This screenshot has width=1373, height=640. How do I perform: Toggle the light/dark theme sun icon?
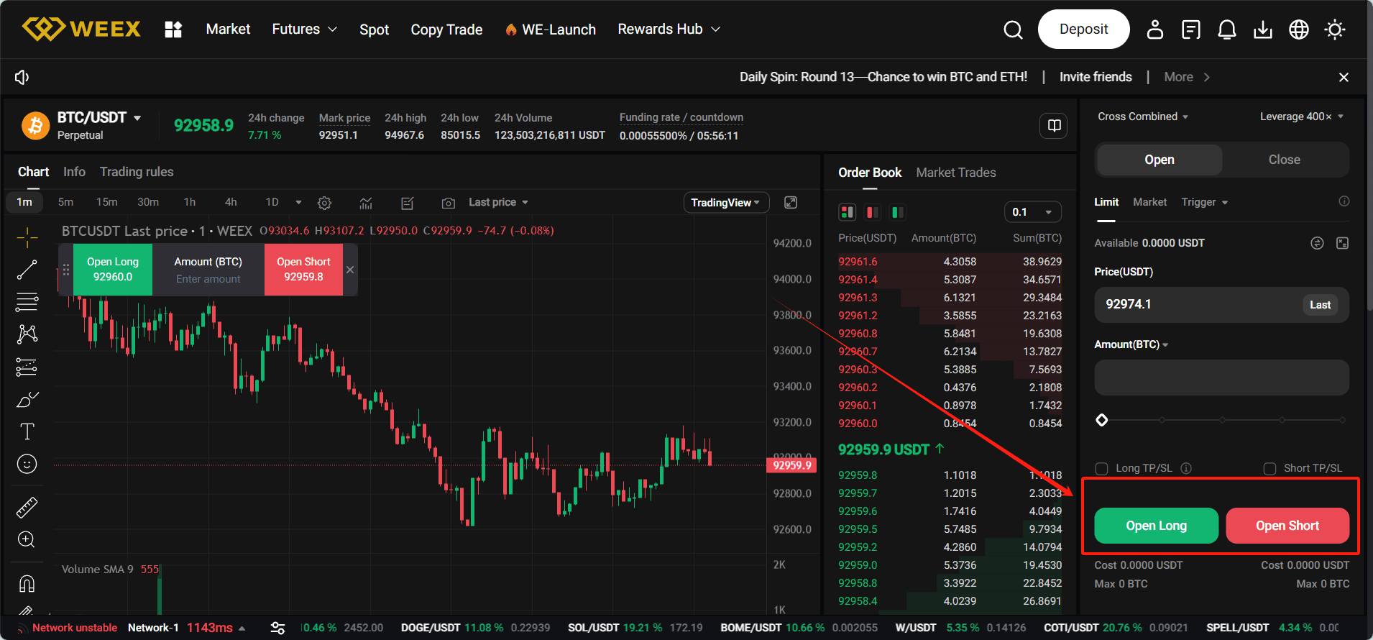pos(1335,29)
